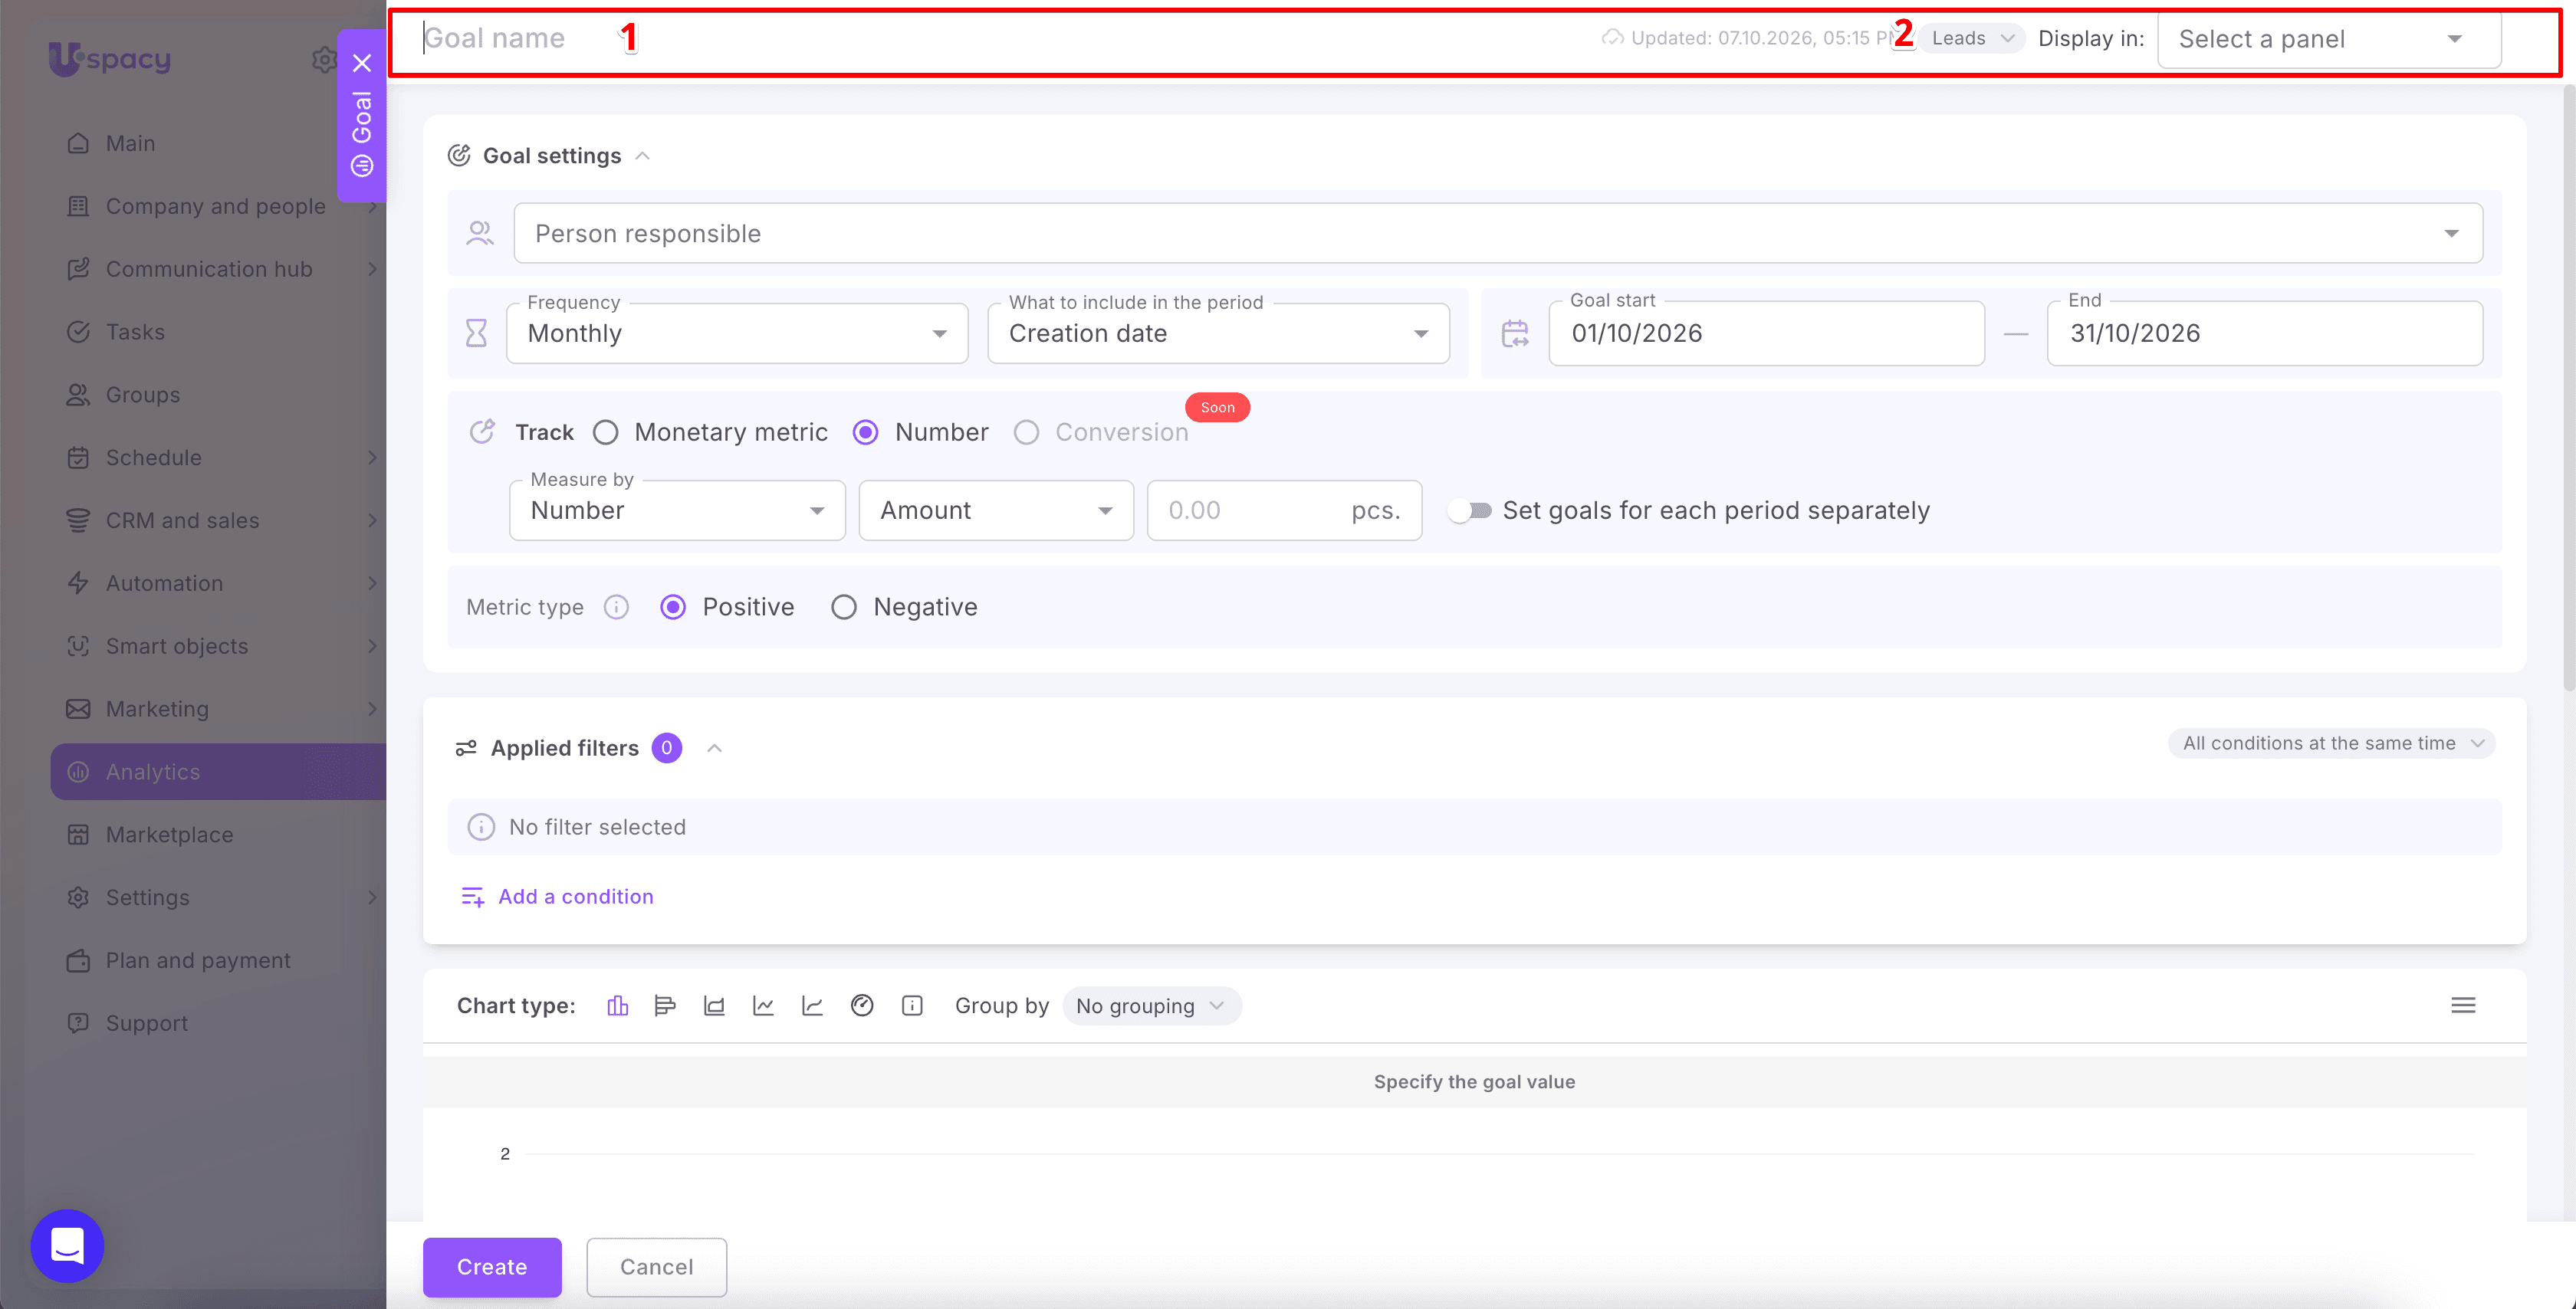Open the Amount dropdown
This screenshot has height=1309, width=2576.
pyautogui.click(x=996, y=511)
